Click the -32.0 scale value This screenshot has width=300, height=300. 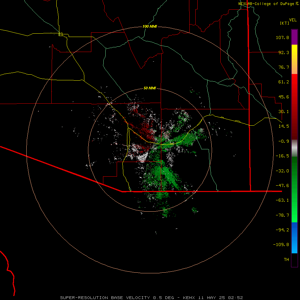point(282,171)
